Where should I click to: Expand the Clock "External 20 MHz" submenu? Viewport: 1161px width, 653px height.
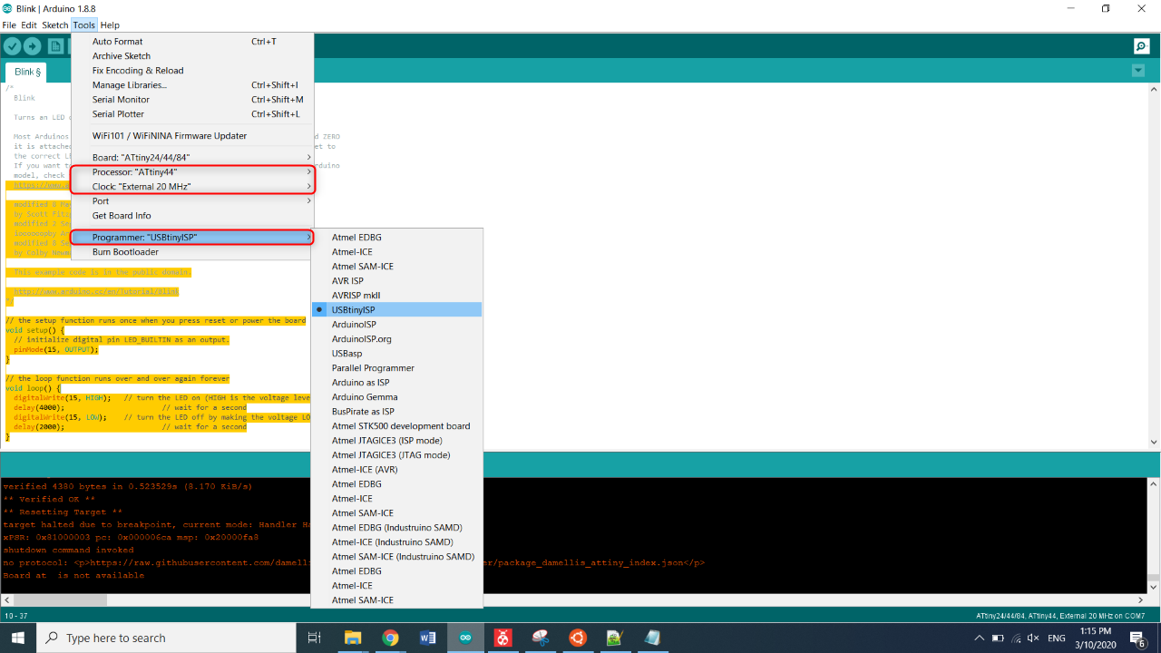point(192,187)
